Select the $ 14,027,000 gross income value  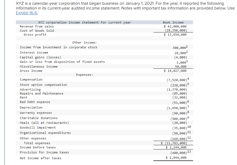(x=175, y=71)
